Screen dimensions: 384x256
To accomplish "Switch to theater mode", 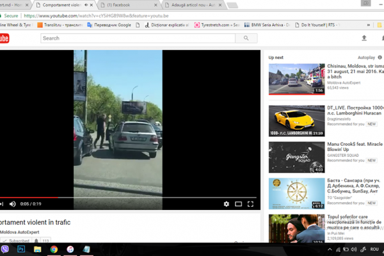I will [238, 204].
